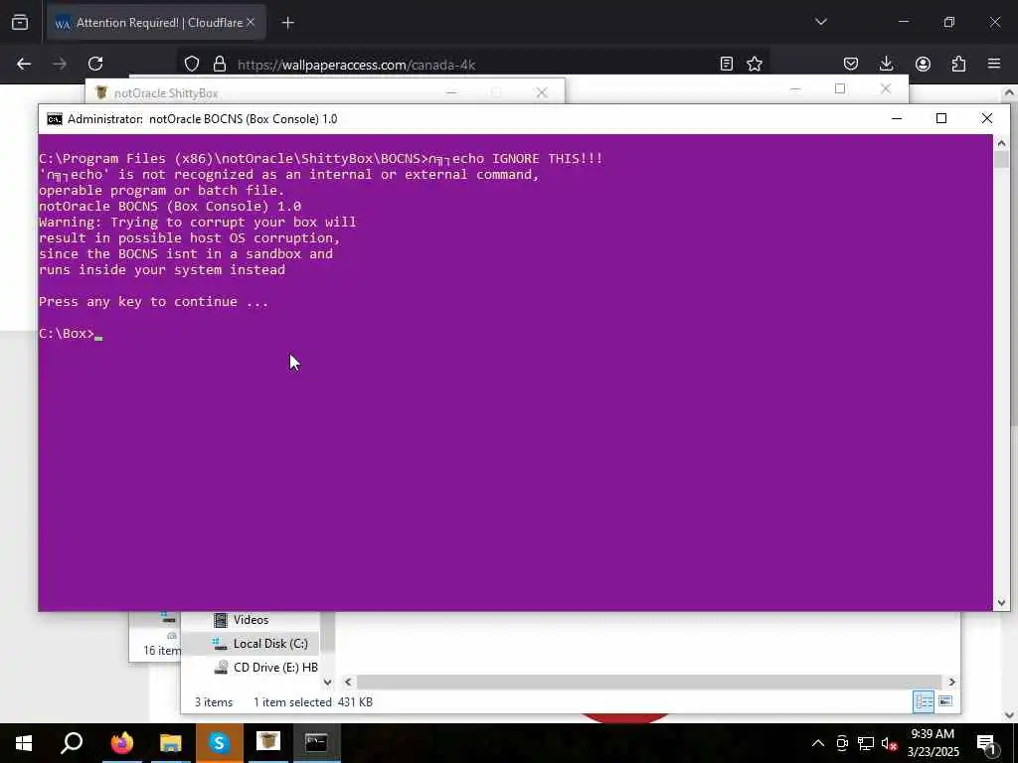Open File Explorer from taskbar
This screenshot has width=1018, height=763.
170,743
